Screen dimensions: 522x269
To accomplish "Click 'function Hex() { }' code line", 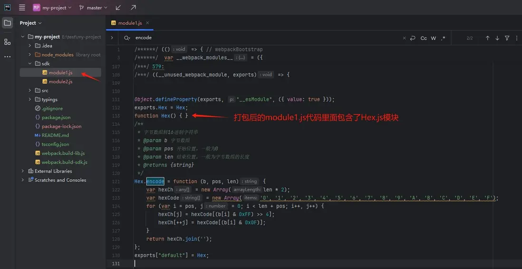I will [162, 115].
